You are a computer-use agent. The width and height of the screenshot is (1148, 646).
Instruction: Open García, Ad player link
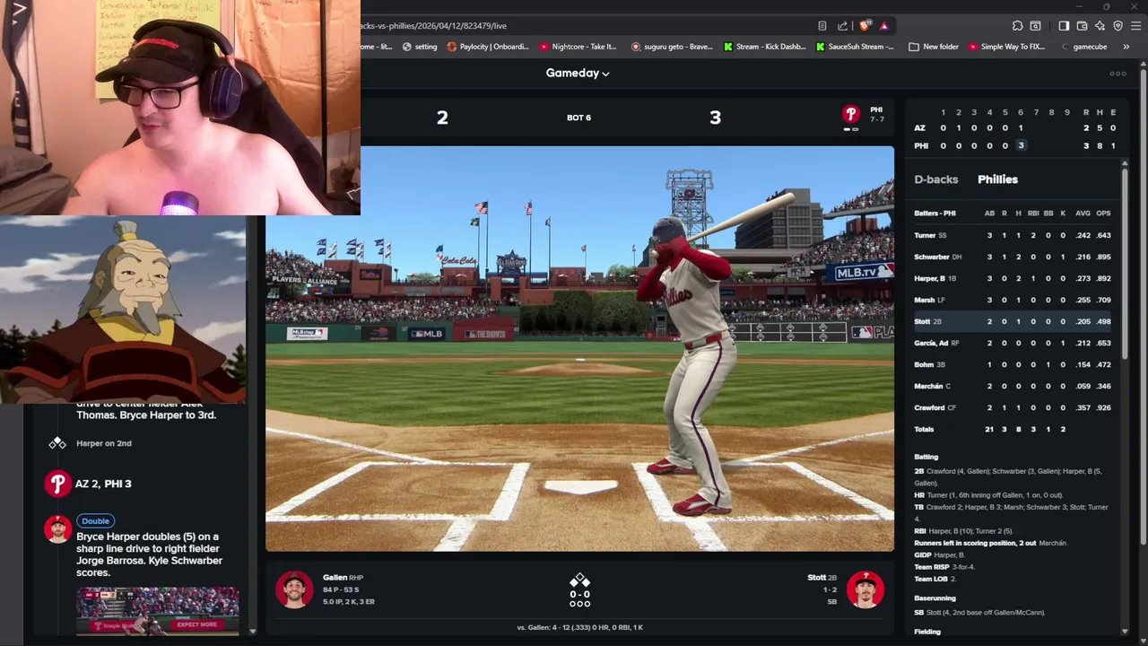coord(931,343)
